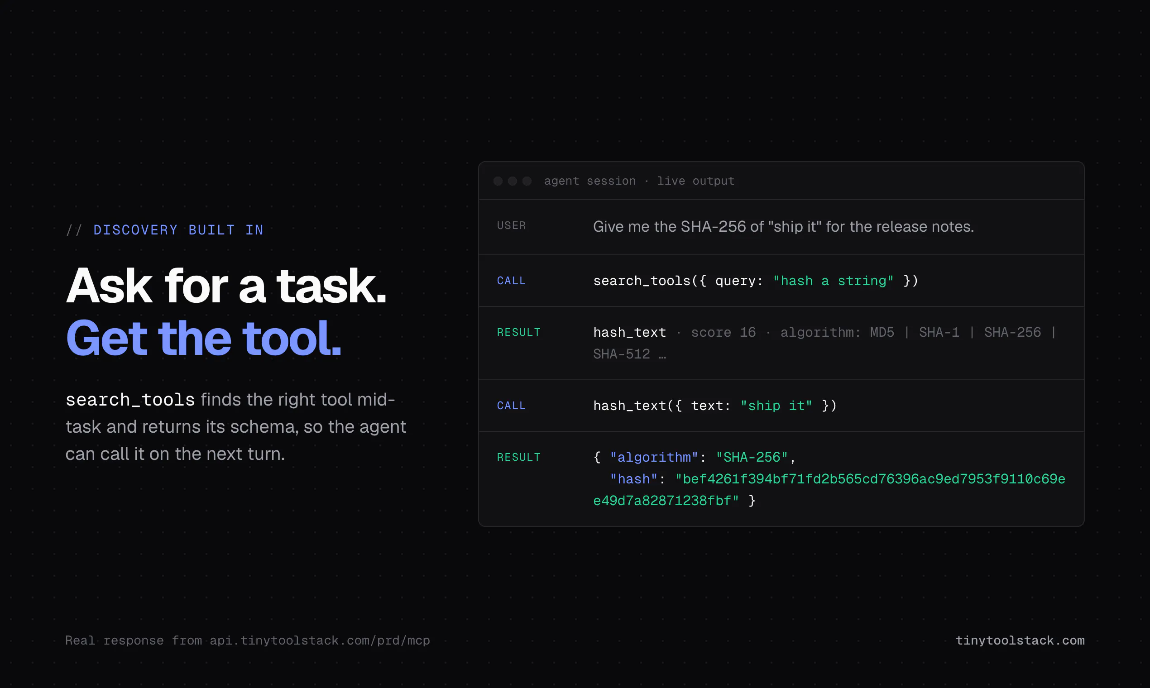Click the 'e49d7a82871238fbf' hash continuation line
The height and width of the screenshot is (688, 1150).
[666, 501]
